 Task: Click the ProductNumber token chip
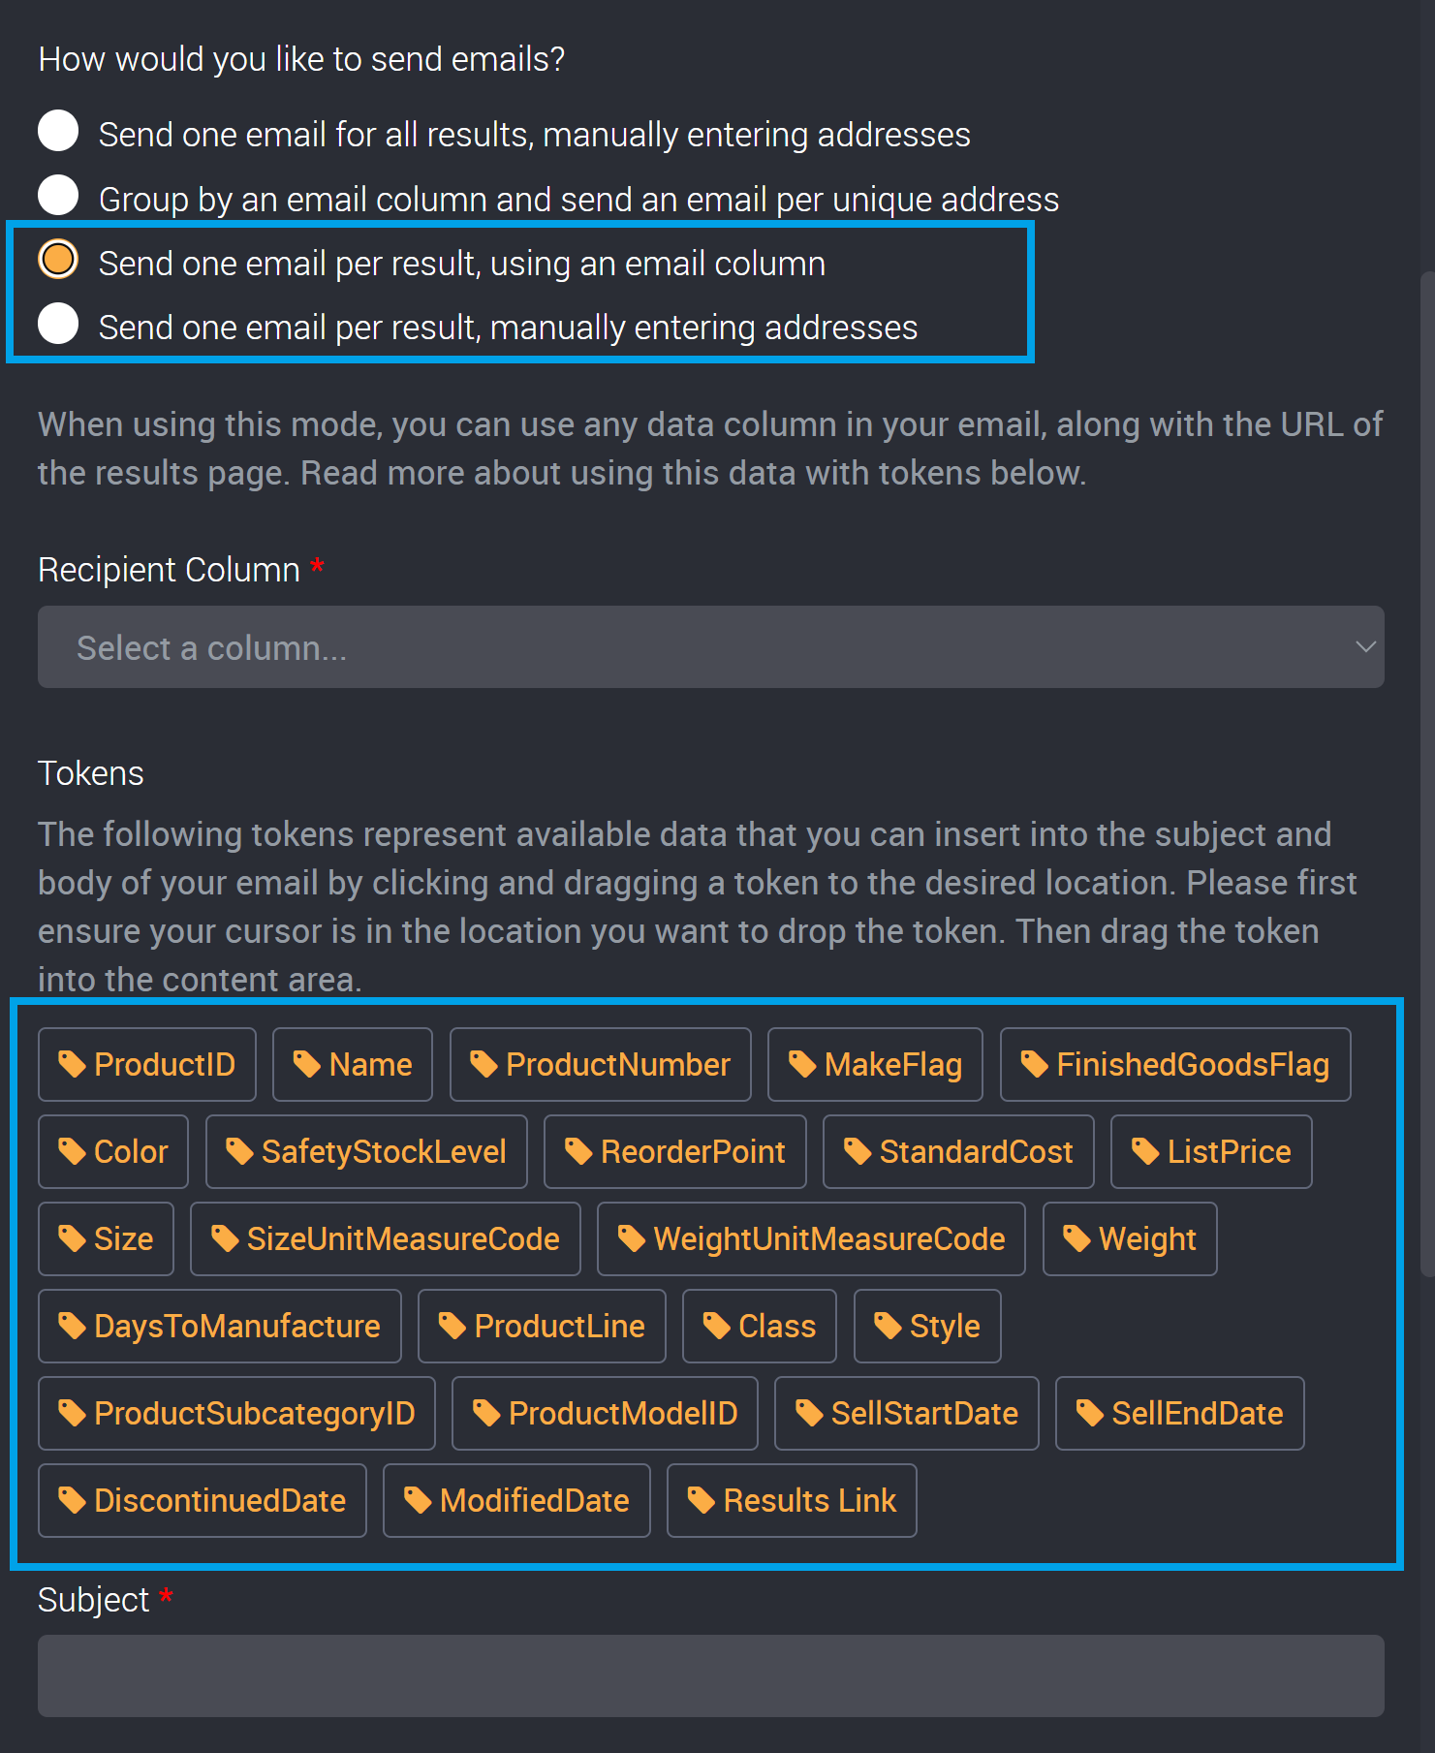601,1064
